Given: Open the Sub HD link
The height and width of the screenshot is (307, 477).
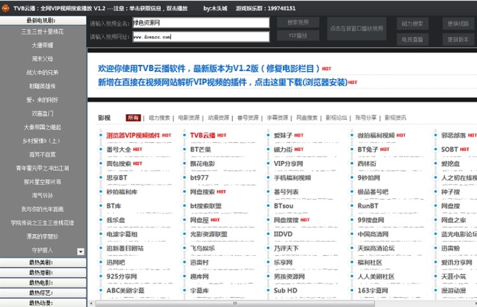Looking at the screenshot, I should click(x=285, y=290).
